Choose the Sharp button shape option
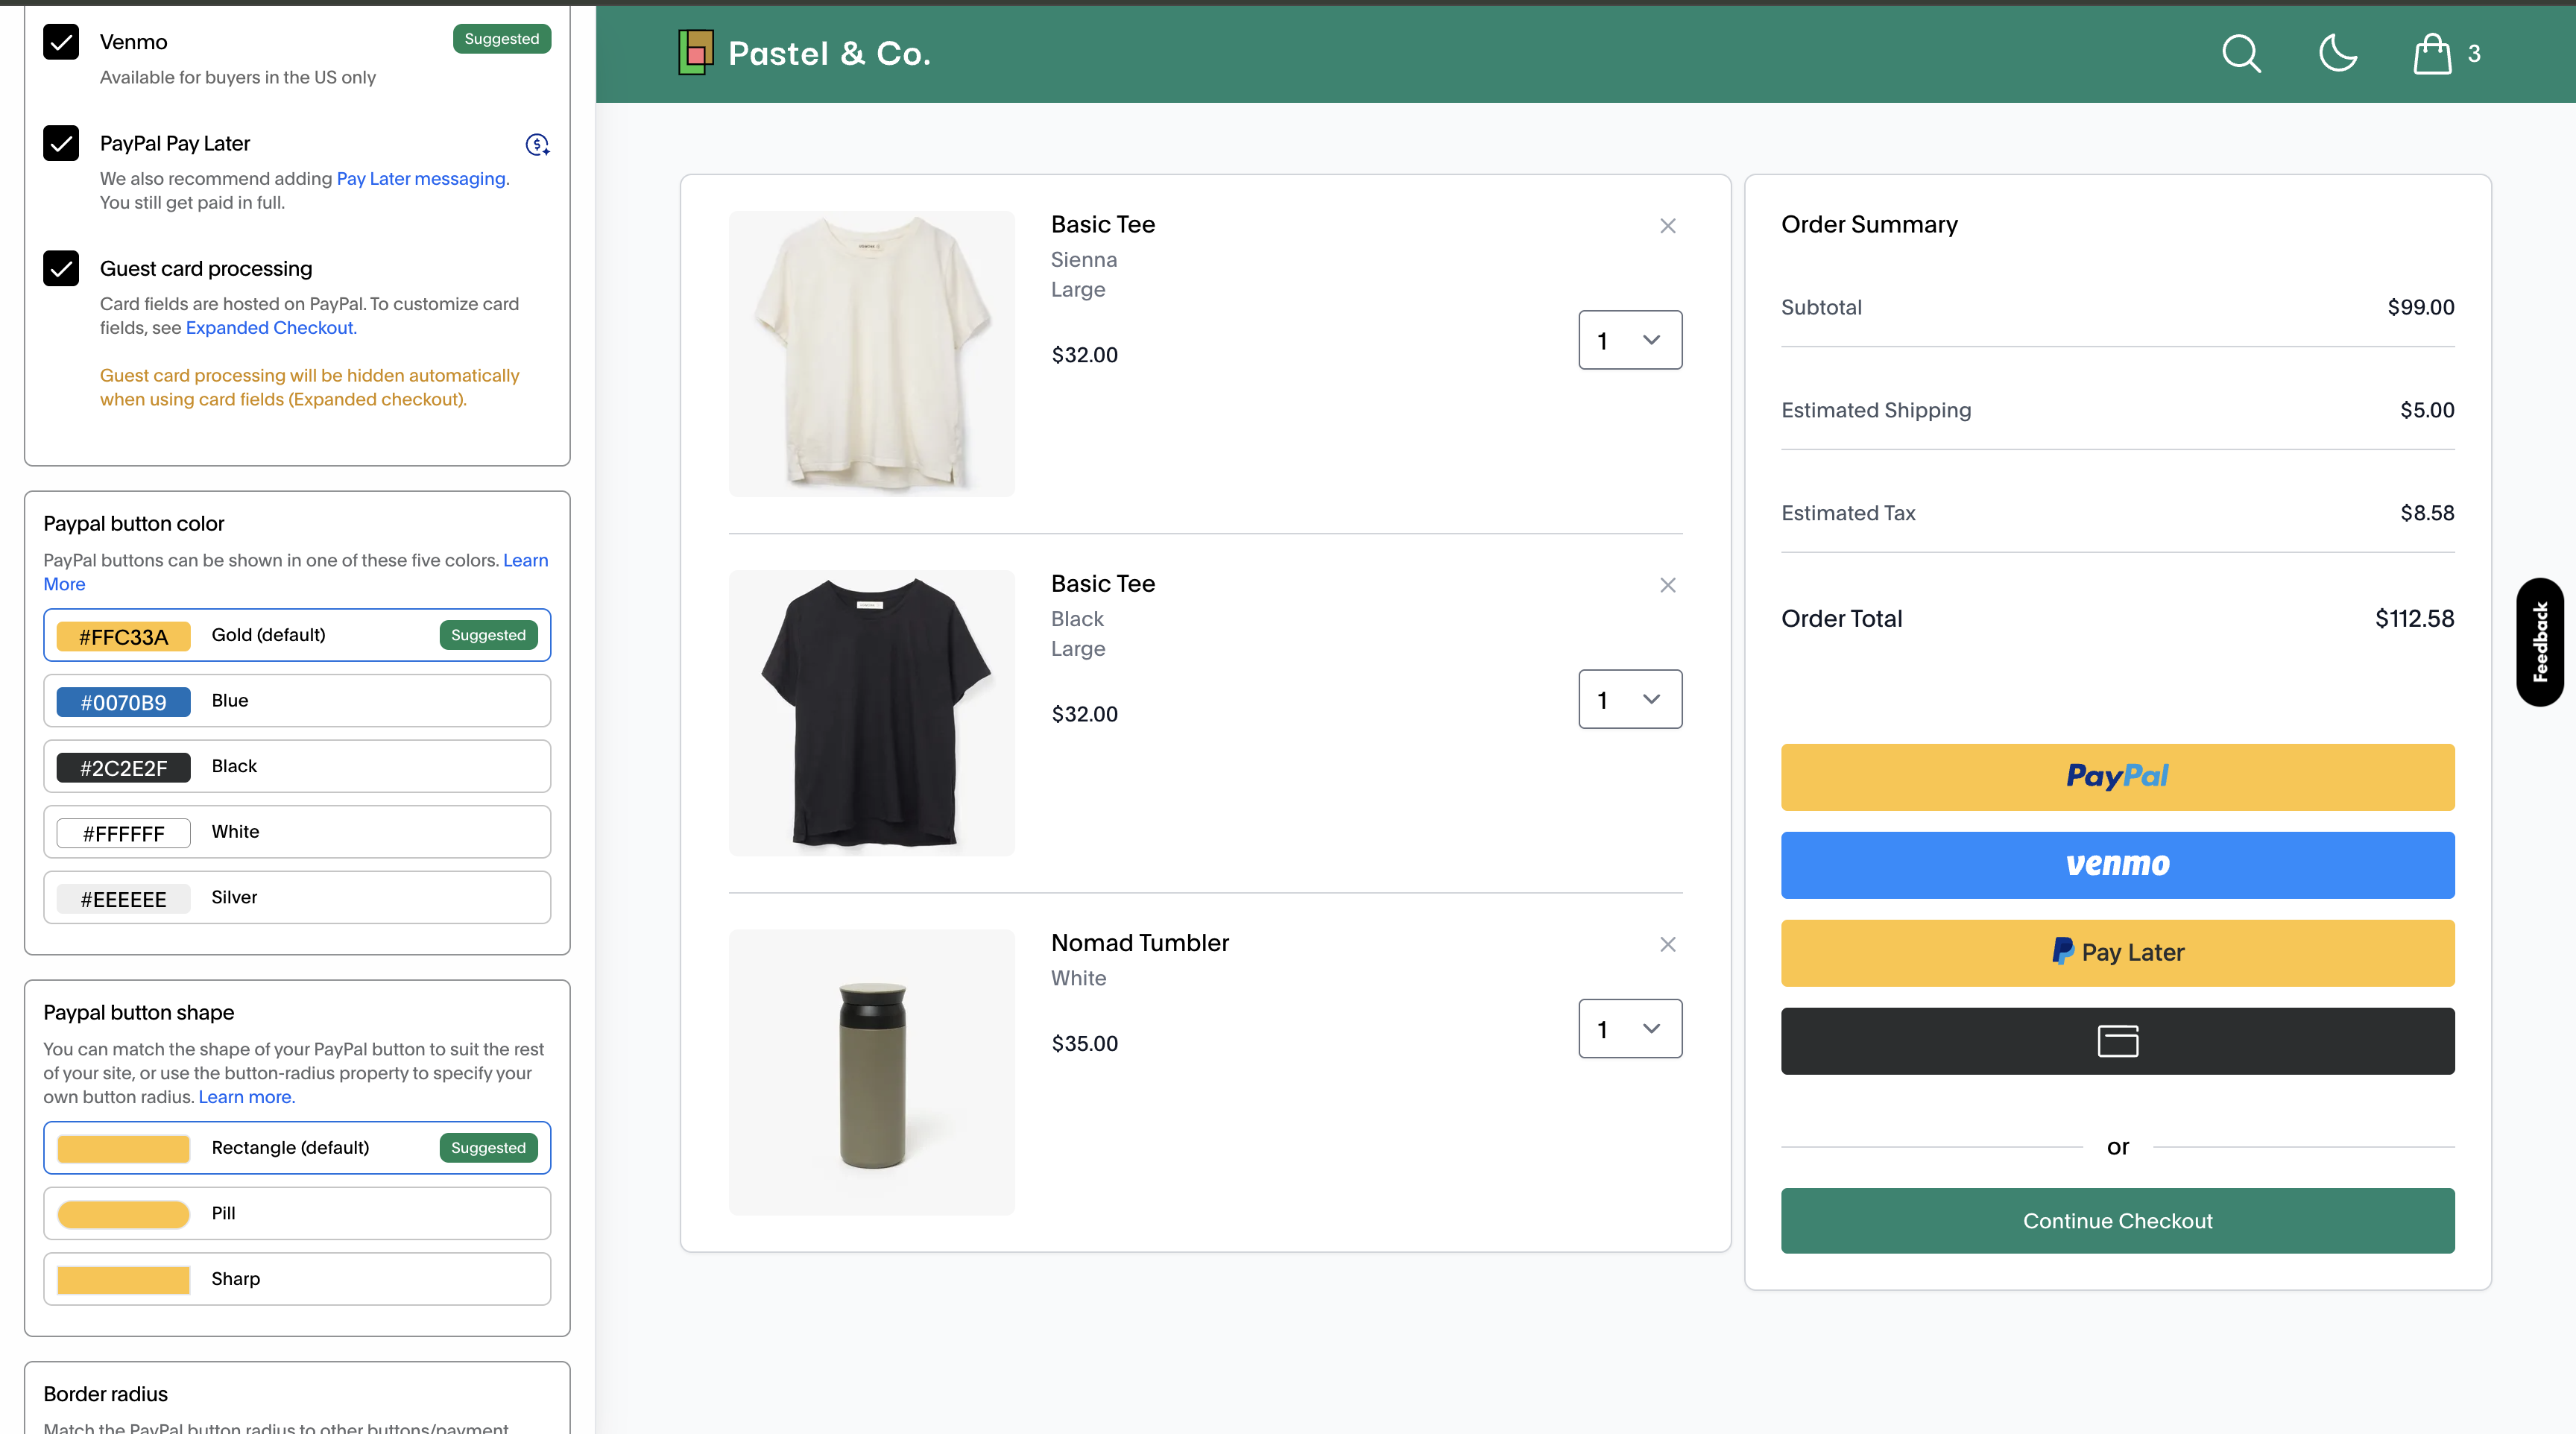 click(x=297, y=1278)
